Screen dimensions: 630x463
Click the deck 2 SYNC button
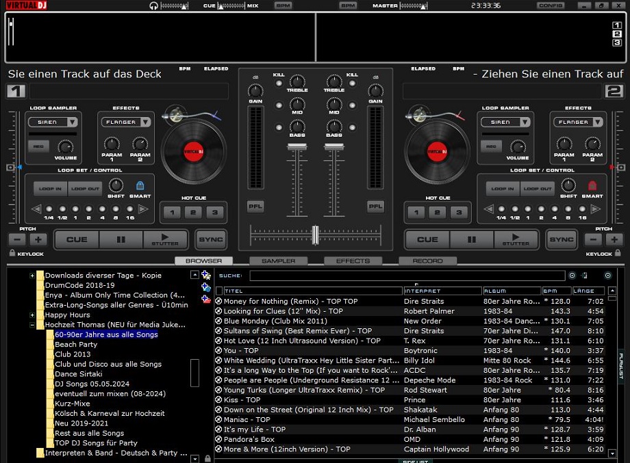click(562, 239)
